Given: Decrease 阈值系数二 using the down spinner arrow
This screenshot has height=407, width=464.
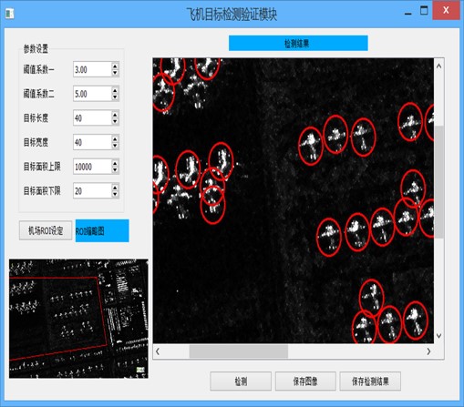Looking at the screenshot, I should [115, 97].
